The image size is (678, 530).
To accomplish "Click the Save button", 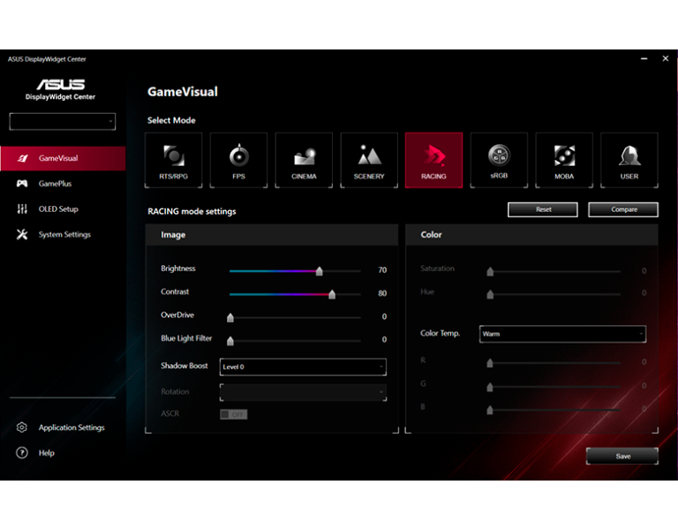I will [622, 457].
